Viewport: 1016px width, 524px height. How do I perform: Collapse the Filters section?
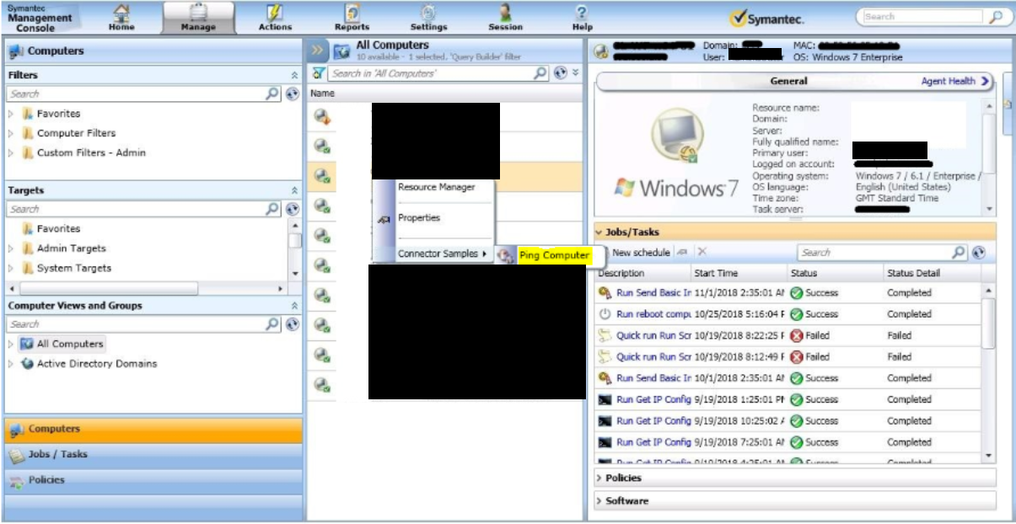(x=294, y=75)
